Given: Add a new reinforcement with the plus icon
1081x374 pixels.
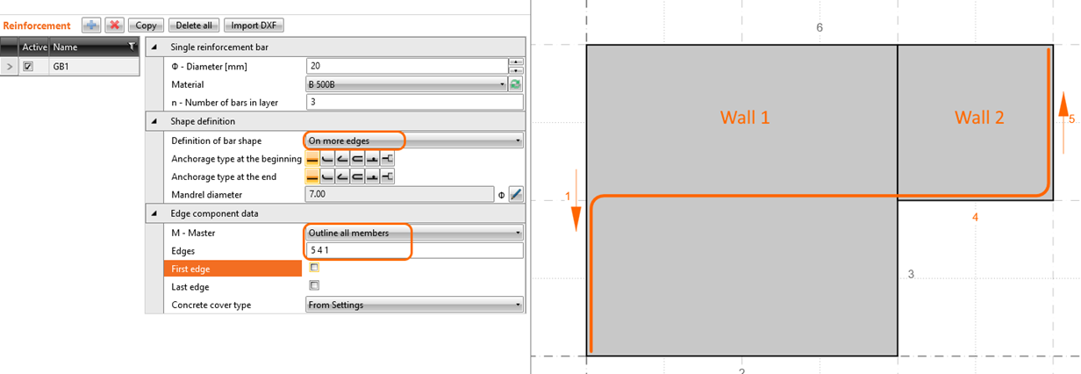Looking at the screenshot, I should 91,25.
